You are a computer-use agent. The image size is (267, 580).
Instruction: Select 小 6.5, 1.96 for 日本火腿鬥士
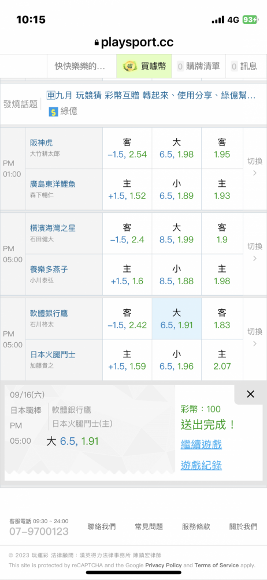(x=177, y=360)
